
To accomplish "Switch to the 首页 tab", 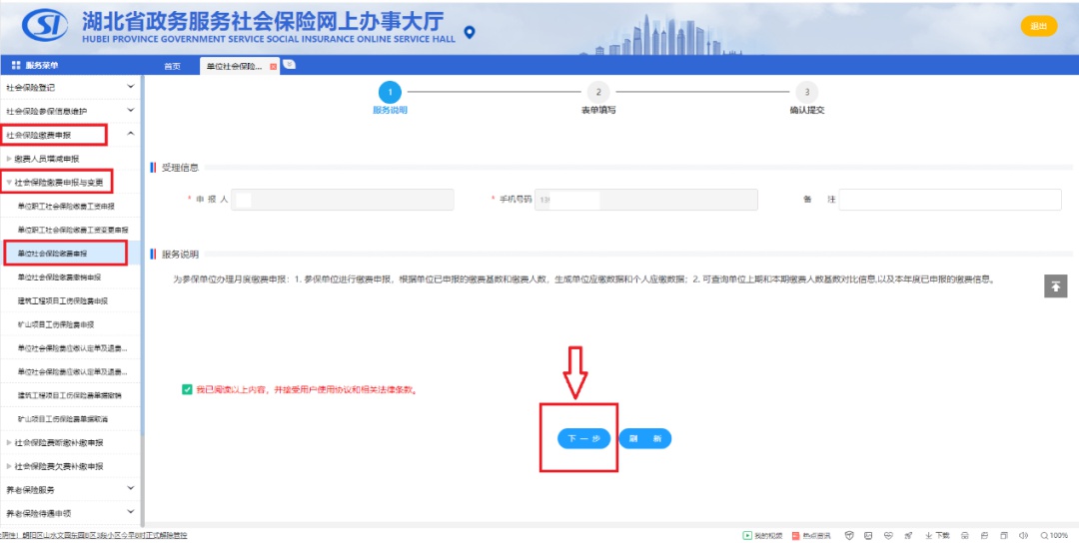I will [x=172, y=66].
